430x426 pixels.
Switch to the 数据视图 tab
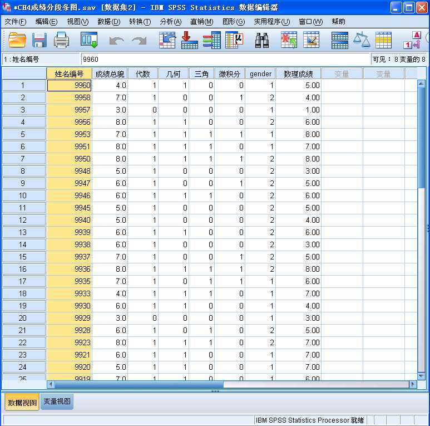click(x=22, y=402)
